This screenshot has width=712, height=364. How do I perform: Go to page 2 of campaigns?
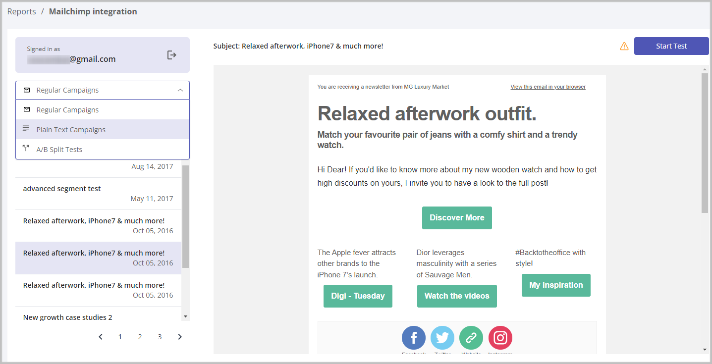click(140, 337)
